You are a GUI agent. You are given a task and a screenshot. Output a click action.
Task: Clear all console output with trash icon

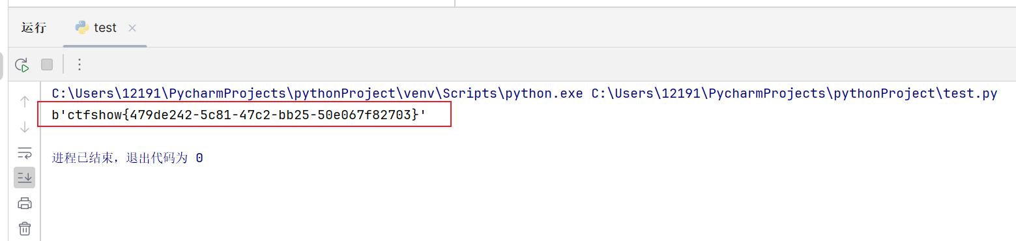pyautogui.click(x=25, y=228)
